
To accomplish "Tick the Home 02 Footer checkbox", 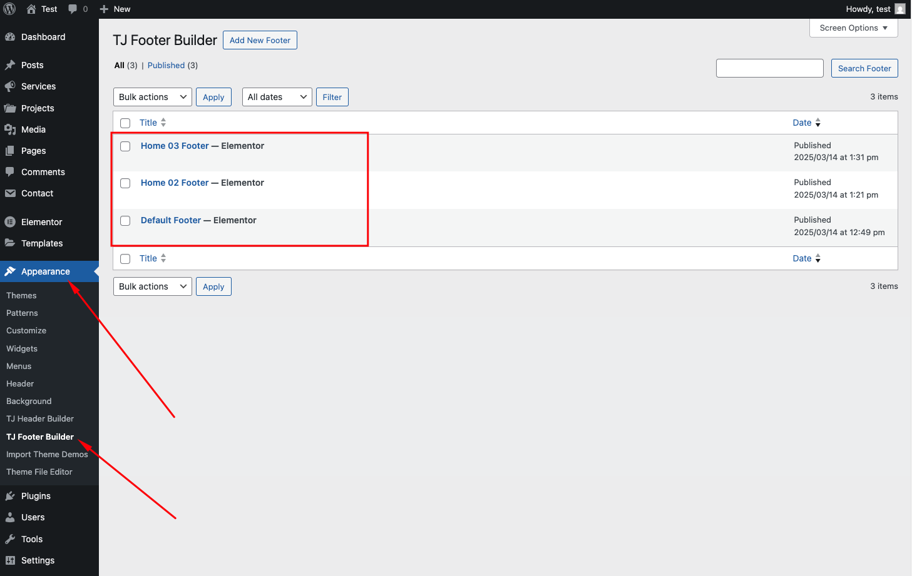I will 125,183.
